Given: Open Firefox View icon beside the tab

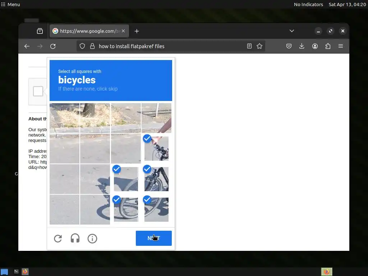Looking at the screenshot, I should (x=40, y=31).
